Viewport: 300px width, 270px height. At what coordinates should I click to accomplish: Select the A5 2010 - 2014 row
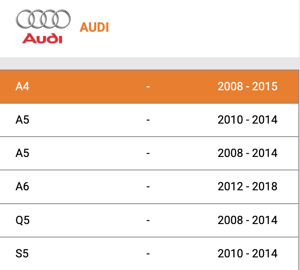pyautogui.click(x=149, y=120)
